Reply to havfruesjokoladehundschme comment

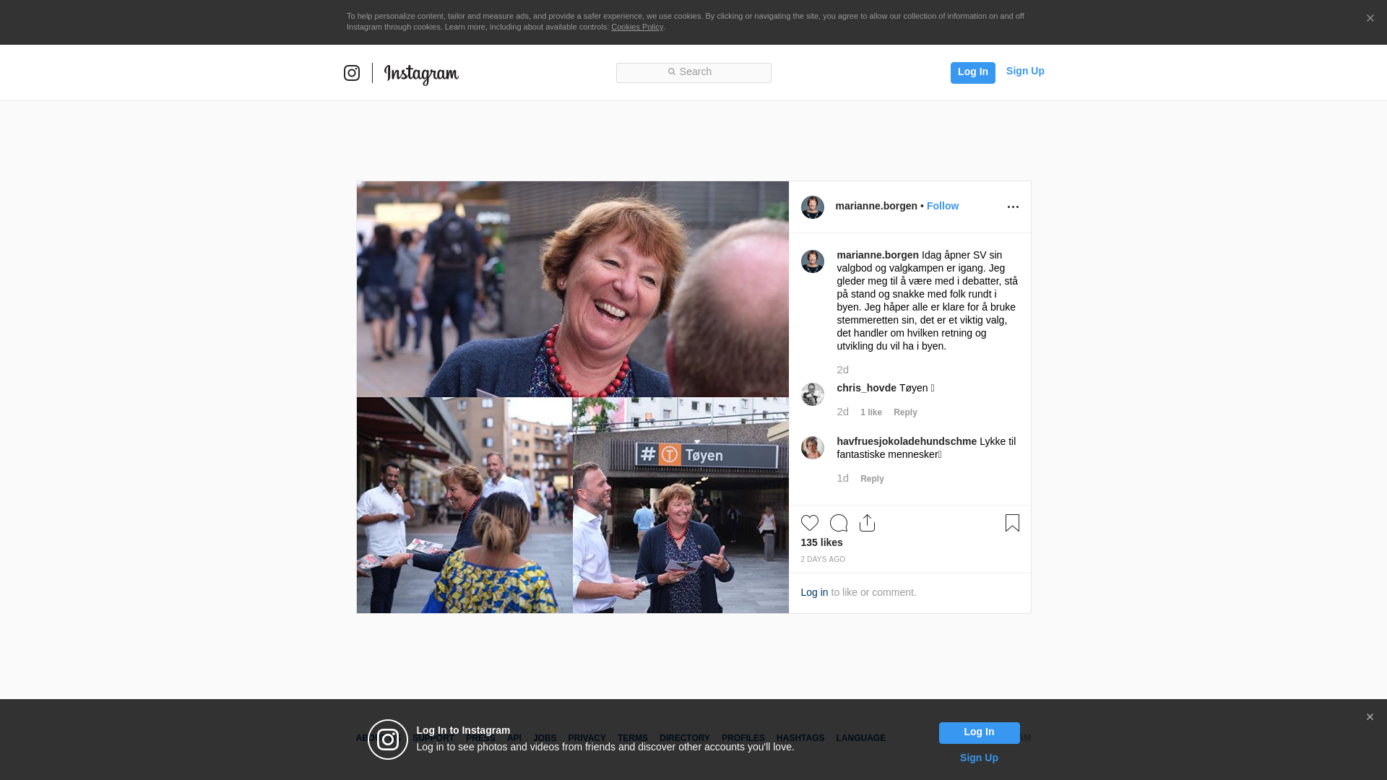pos(872,479)
